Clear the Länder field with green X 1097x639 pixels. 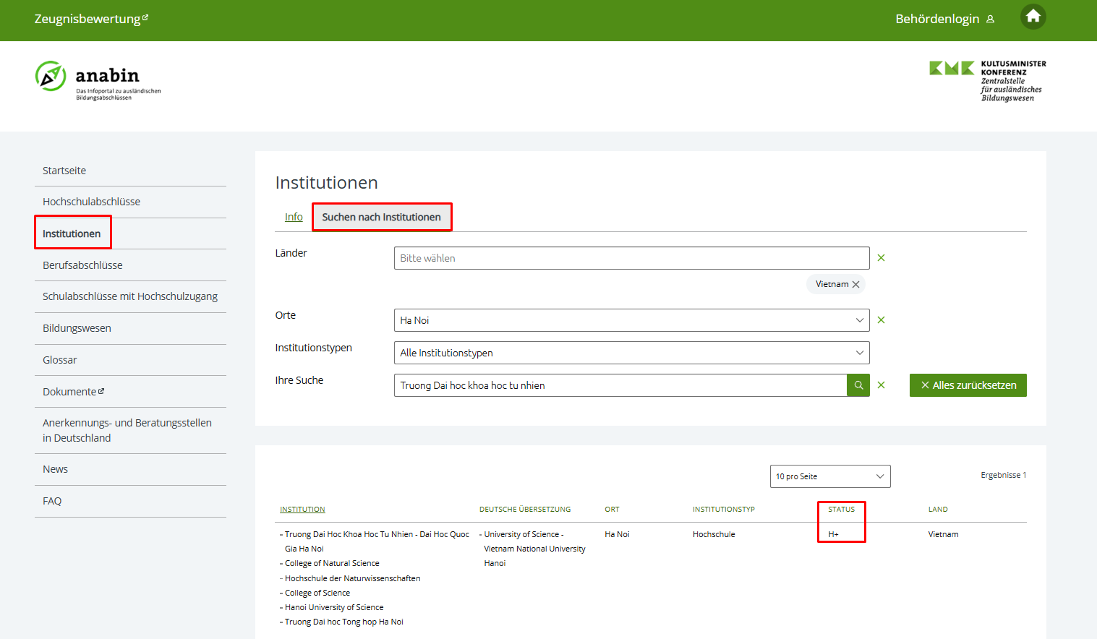pos(881,258)
